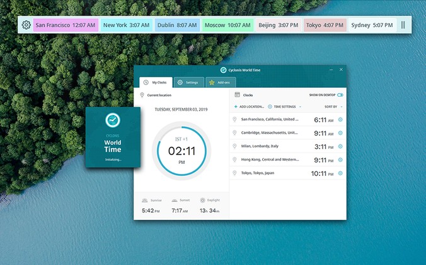
Task: Click the Cyclonis World Time splash logo
Action: tap(112, 120)
